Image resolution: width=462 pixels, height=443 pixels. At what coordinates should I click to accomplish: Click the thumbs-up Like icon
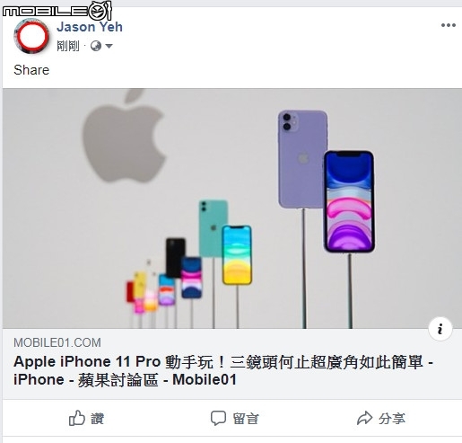click(x=77, y=418)
